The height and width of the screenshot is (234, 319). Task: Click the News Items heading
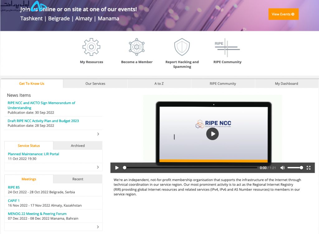tap(19, 95)
